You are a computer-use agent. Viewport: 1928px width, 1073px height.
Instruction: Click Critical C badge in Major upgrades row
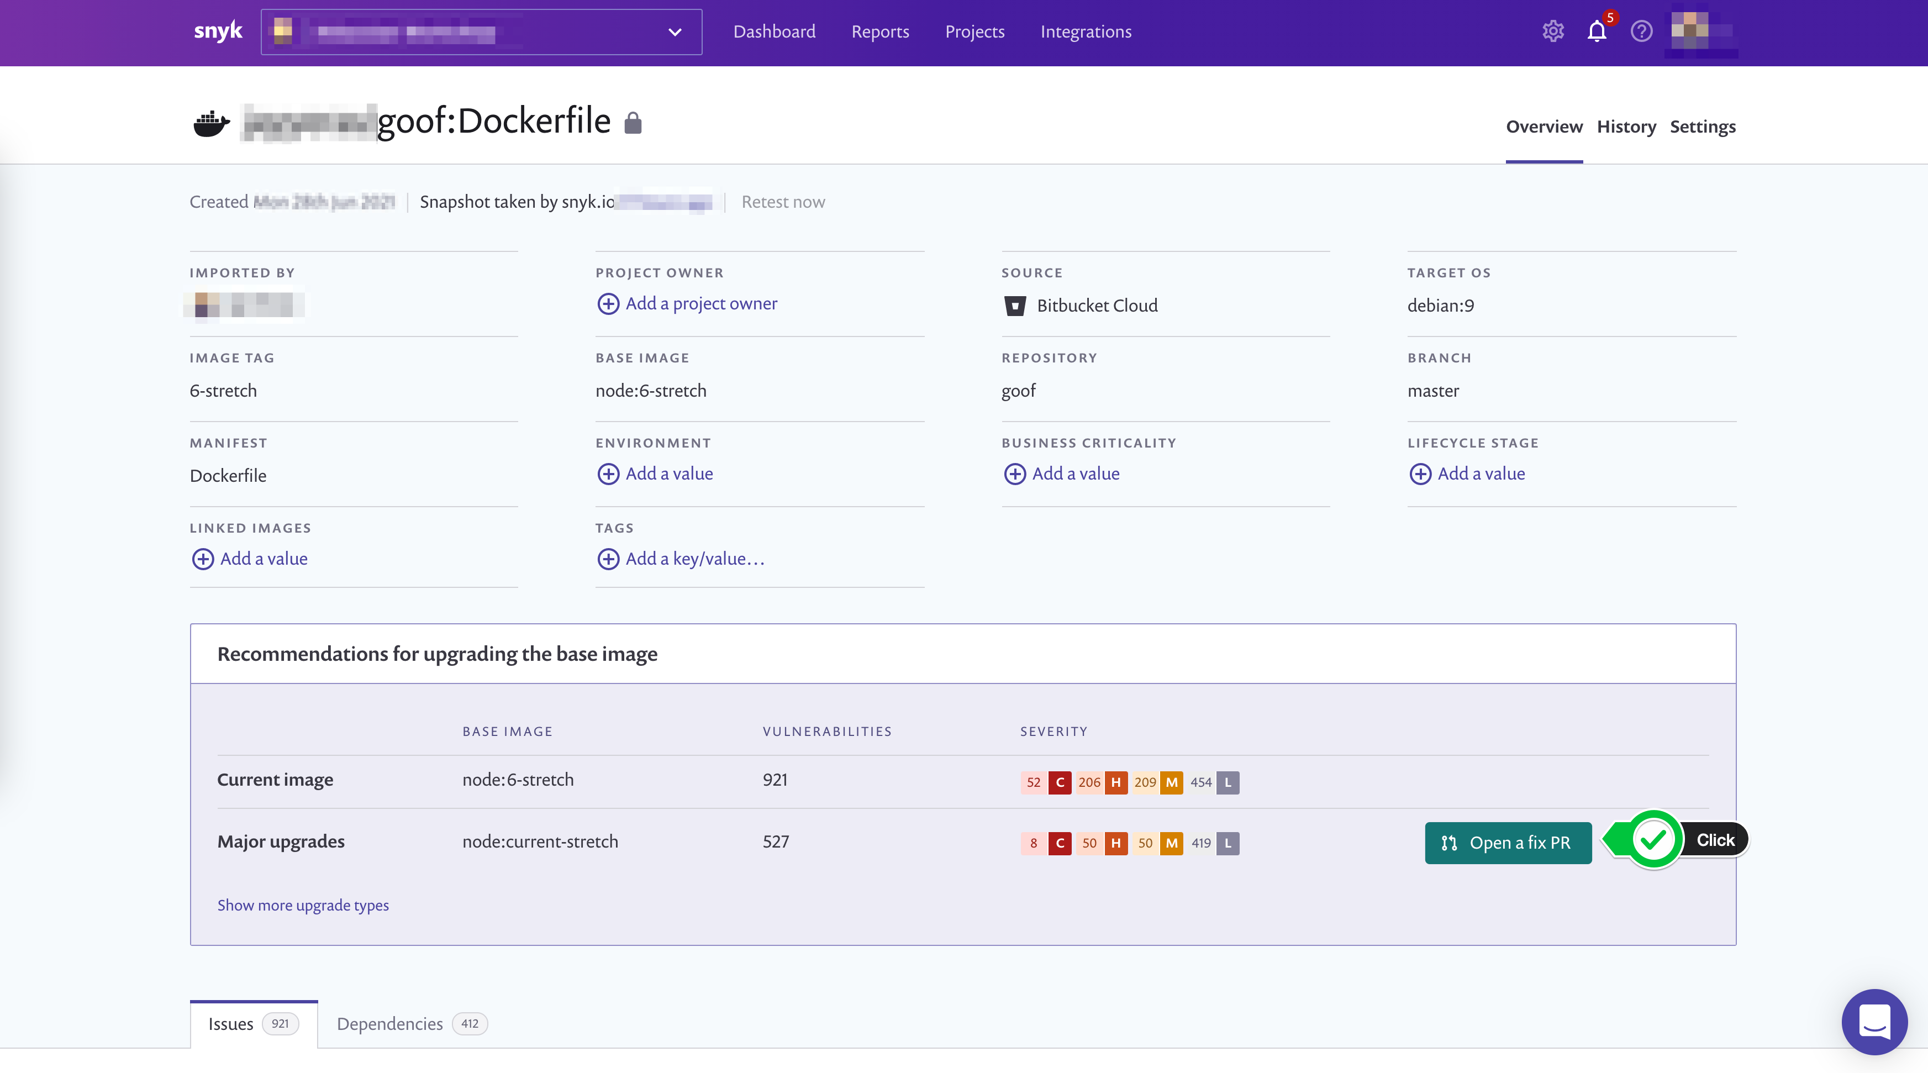click(1060, 843)
